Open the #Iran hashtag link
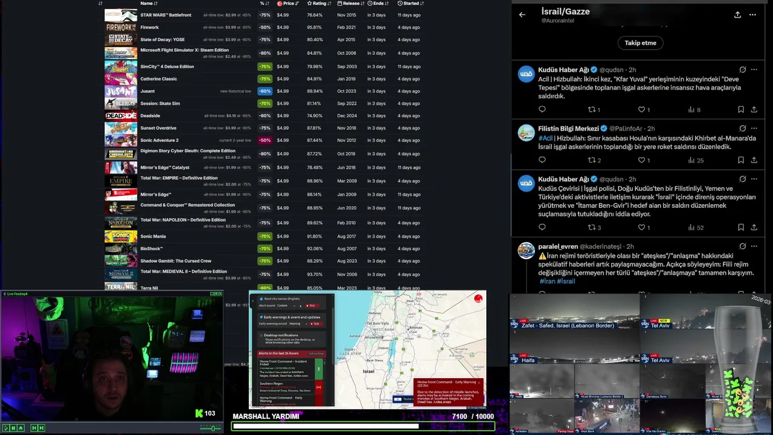 pyautogui.click(x=547, y=282)
